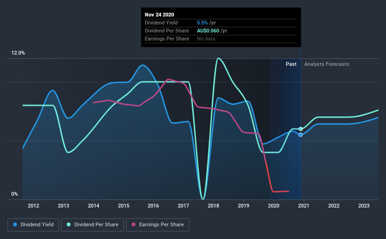Click the 2014 x-axis label
This screenshot has height=239, width=386.
point(94,206)
